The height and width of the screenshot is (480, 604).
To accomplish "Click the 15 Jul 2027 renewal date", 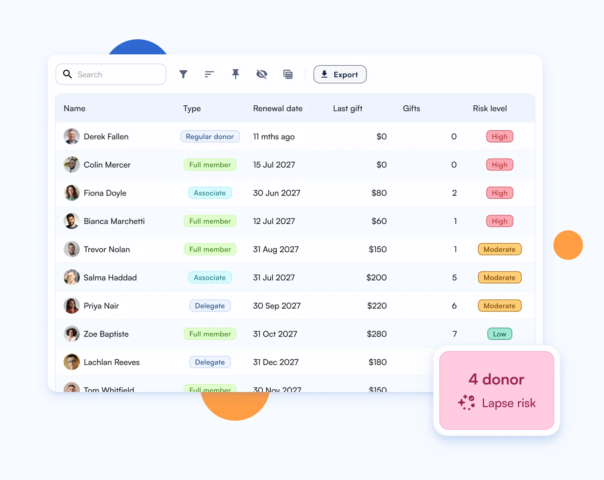I will click(x=274, y=165).
